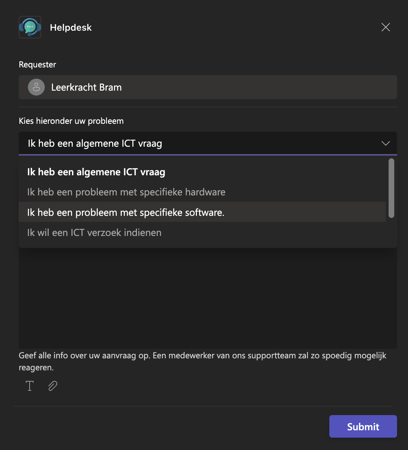Choose the bold 'algemene ICT vraag' list option
Image resolution: width=408 pixels, height=450 pixels.
(96, 172)
